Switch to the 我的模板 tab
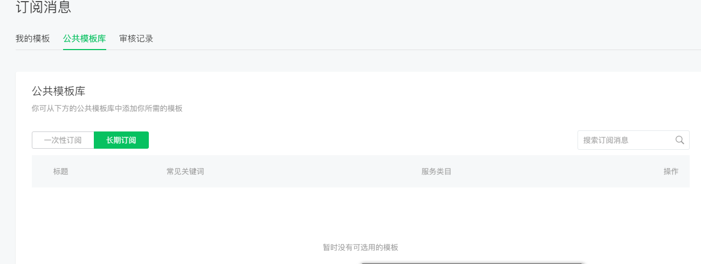Viewport: 701px width, 264px height. click(32, 39)
